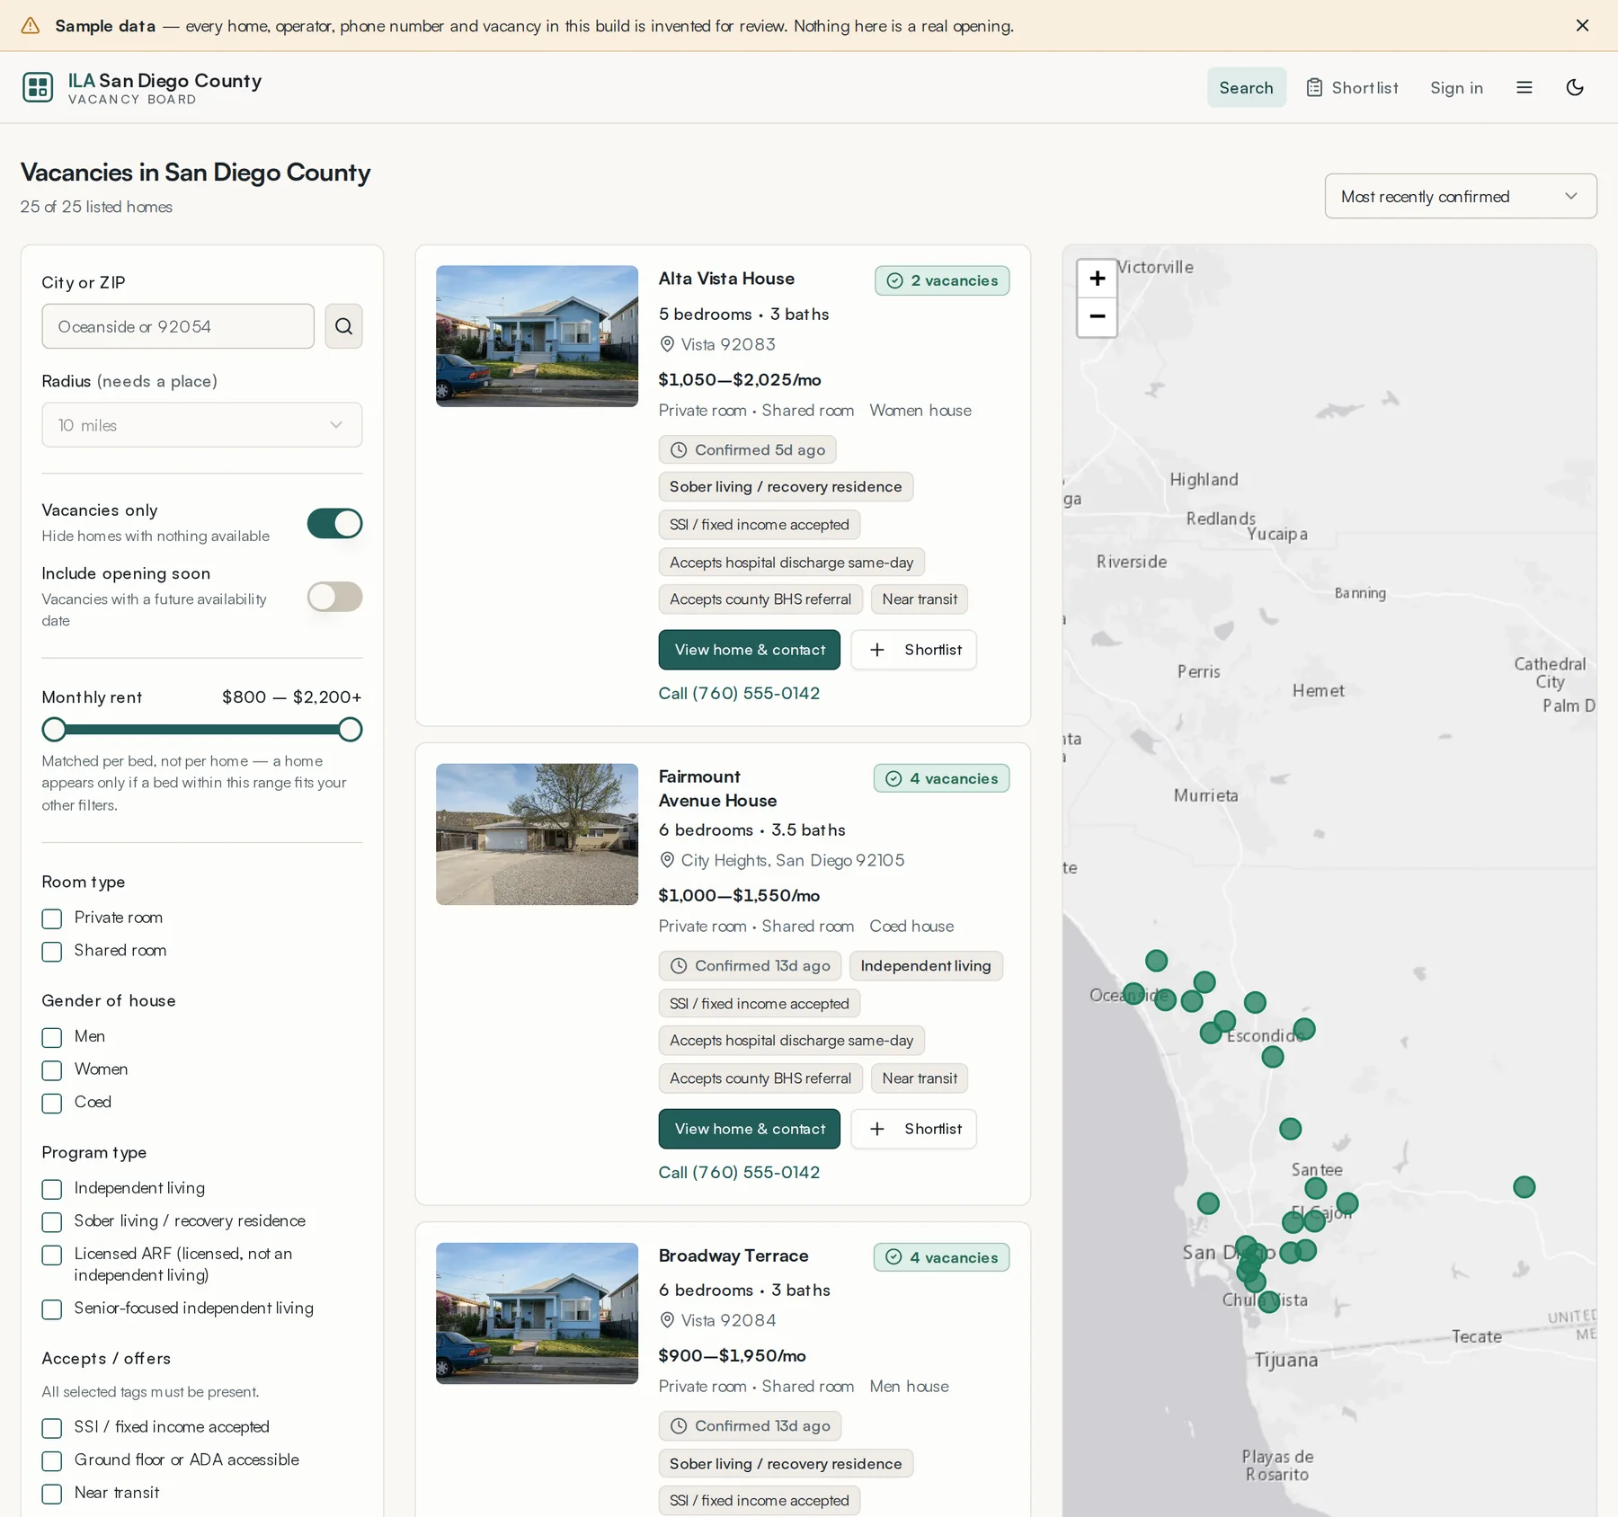
Task: Click the search magnifier next to City field
Action: pyautogui.click(x=343, y=326)
